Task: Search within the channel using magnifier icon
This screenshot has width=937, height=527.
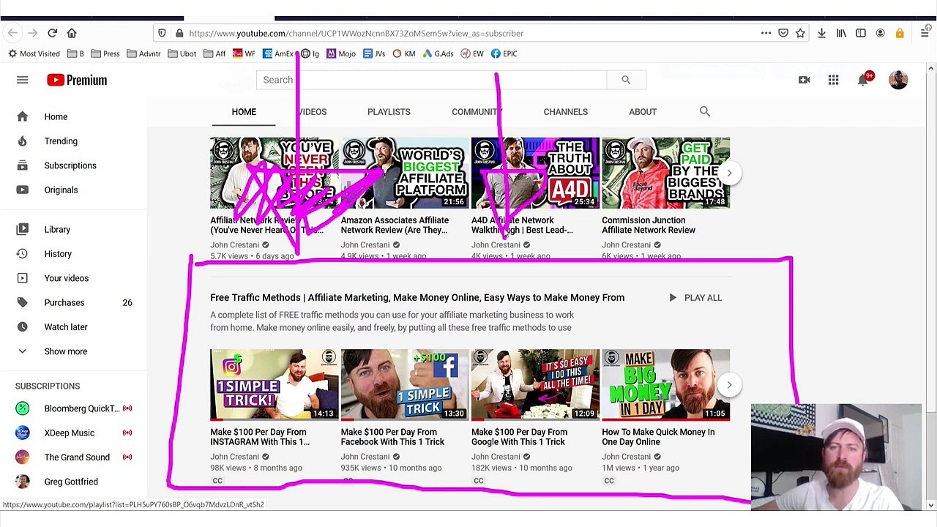Action: [704, 111]
